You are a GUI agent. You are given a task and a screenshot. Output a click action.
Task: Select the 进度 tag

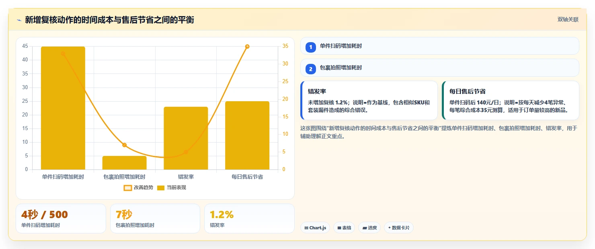369,228
